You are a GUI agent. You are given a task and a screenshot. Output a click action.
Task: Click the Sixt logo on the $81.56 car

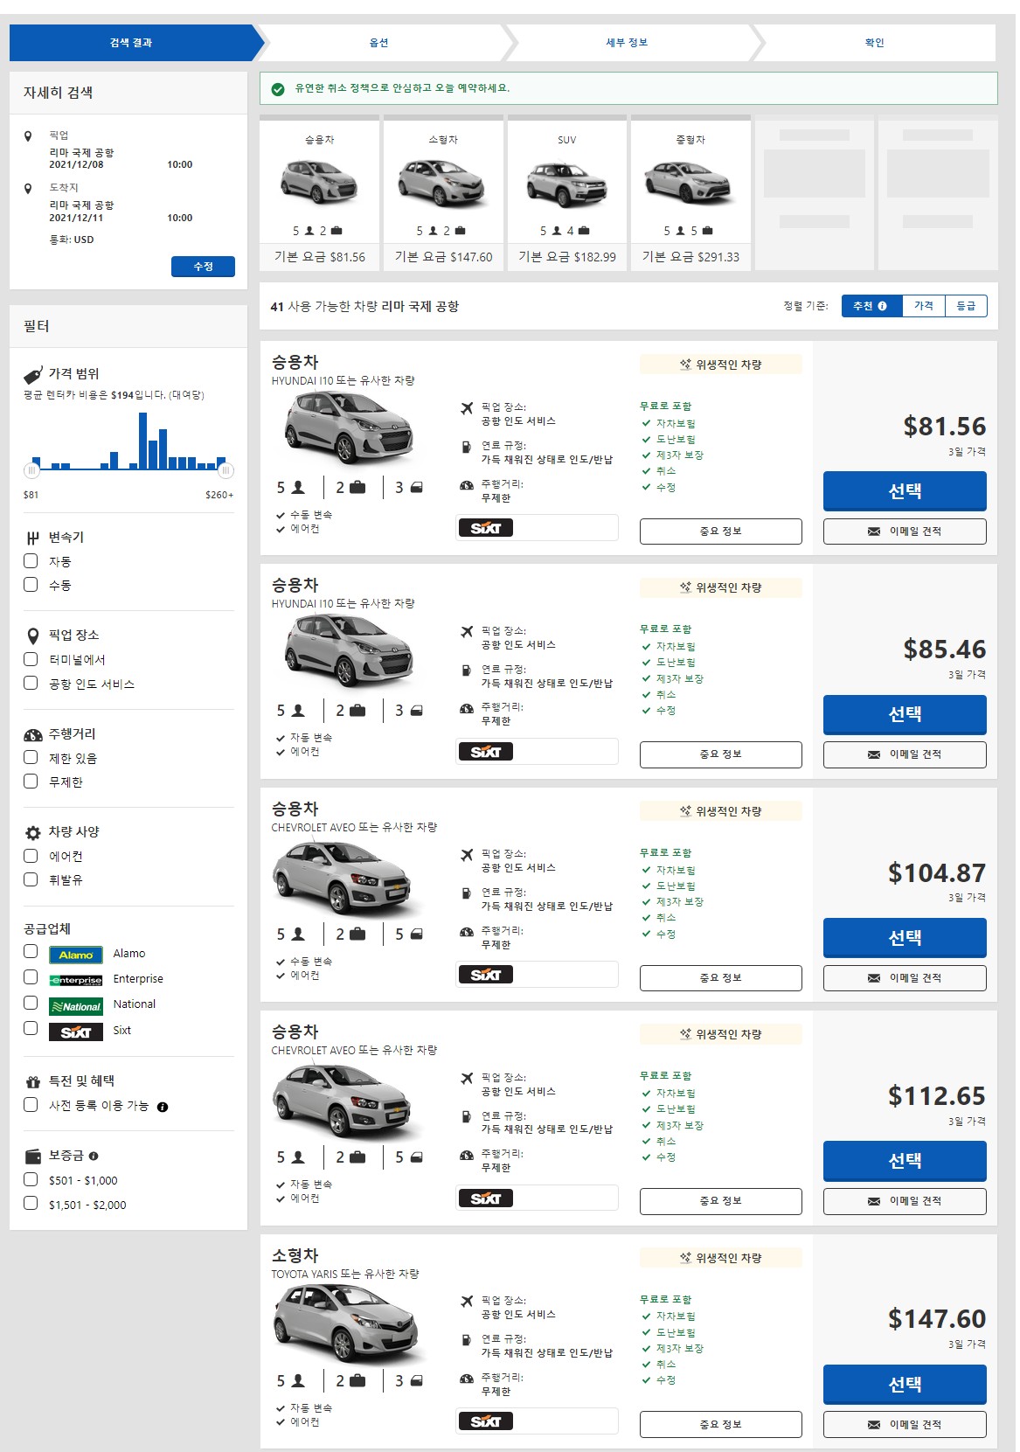tap(486, 528)
